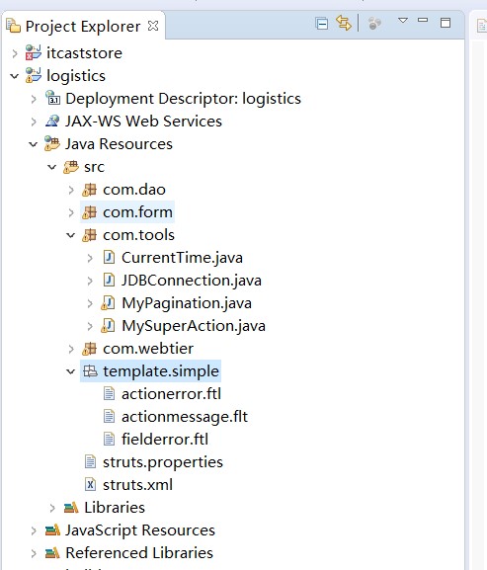Select the struts.properties file
The height and width of the screenshot is (570, 487).
point(163,462)
